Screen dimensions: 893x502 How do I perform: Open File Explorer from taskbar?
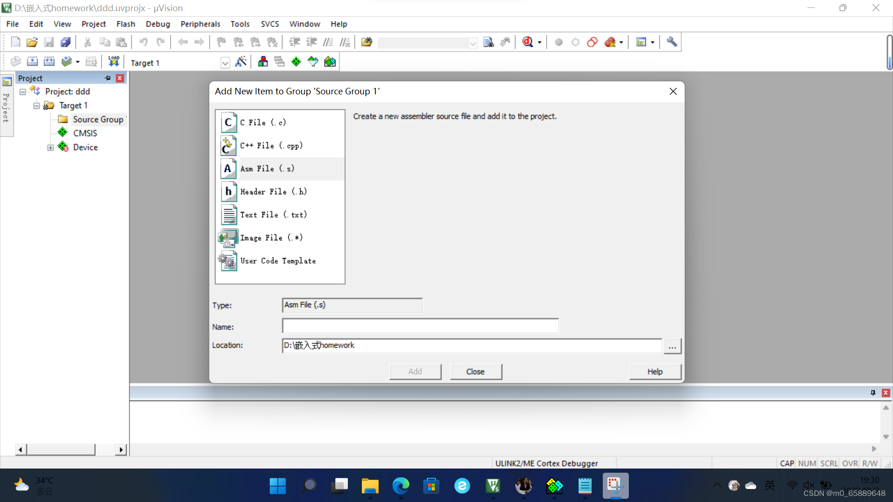(370, 486)
